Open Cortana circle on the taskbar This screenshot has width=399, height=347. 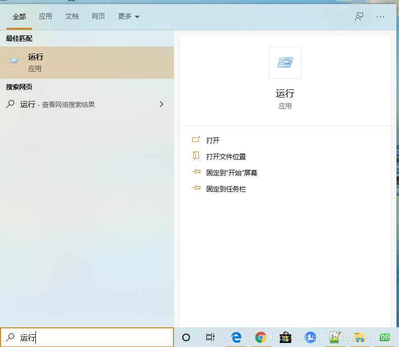pyautogui.click(x=186, y=337)
